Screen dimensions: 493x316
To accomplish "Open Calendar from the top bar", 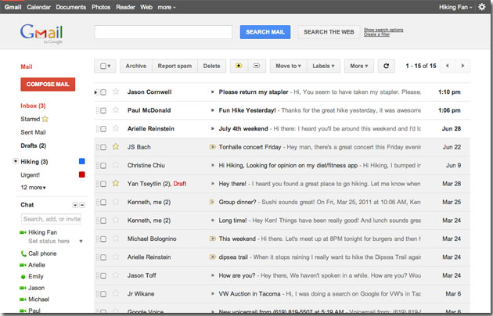I will (38, 7).
